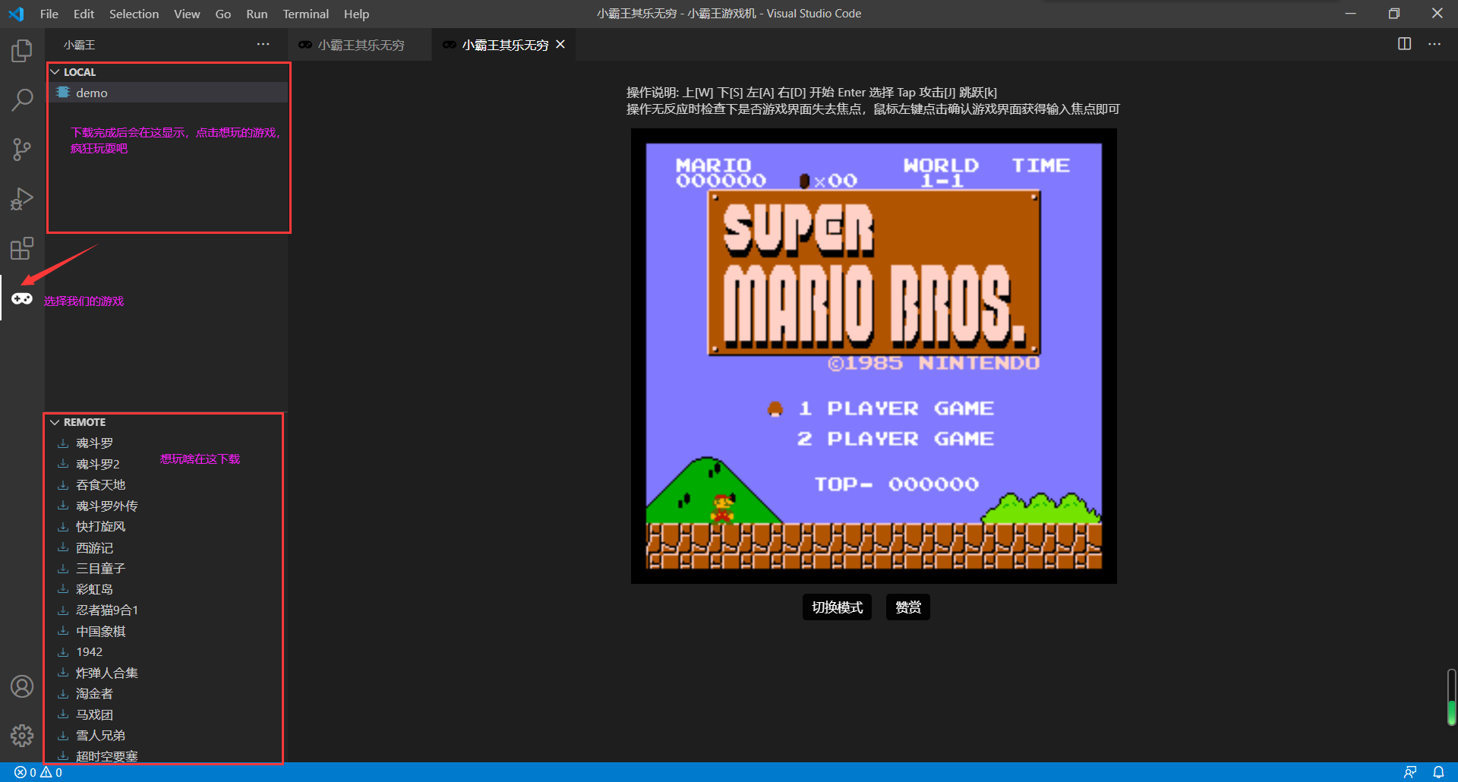Image resolution: width=1458 pixels, height=782 pixels.
Task: Click the 赞赏 button
Action: coord(907,607)
